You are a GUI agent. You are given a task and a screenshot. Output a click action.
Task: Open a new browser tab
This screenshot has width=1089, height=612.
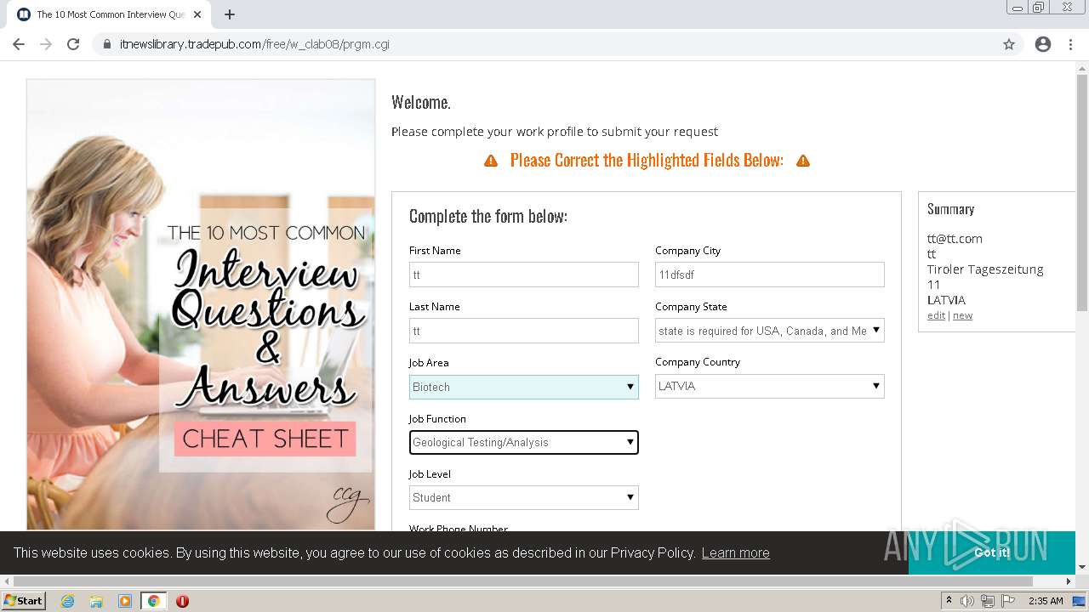pyautogui.click(x=230, y=14)
